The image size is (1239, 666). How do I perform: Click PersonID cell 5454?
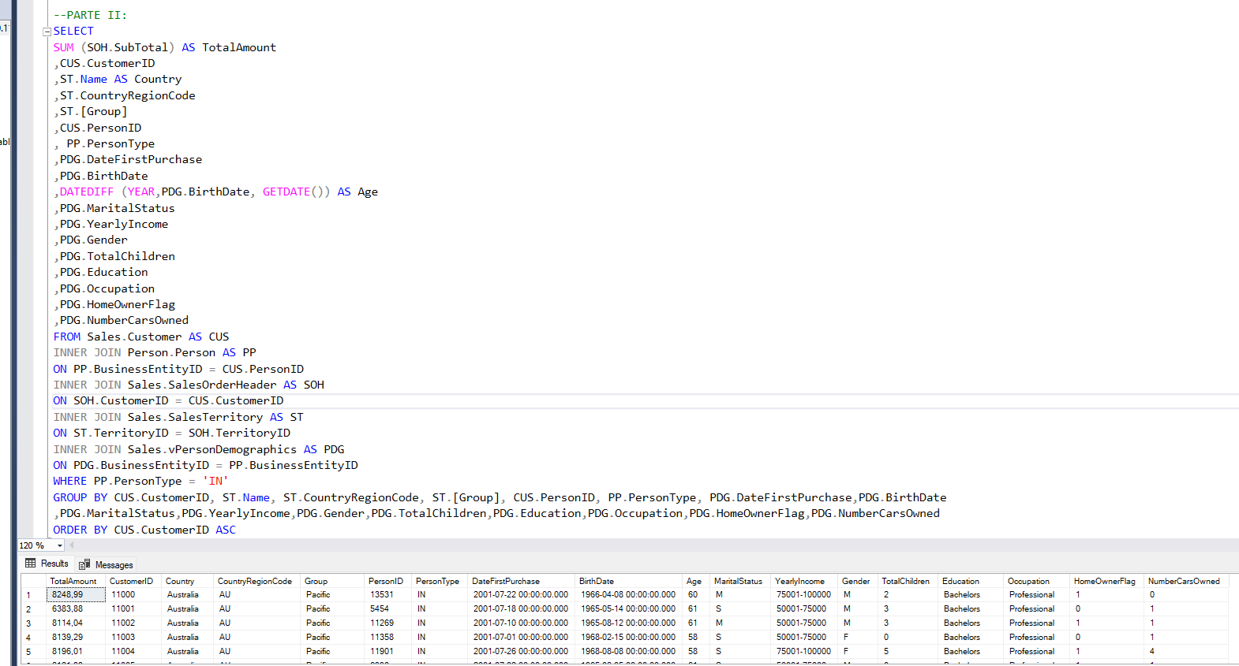tap(387, 609)
